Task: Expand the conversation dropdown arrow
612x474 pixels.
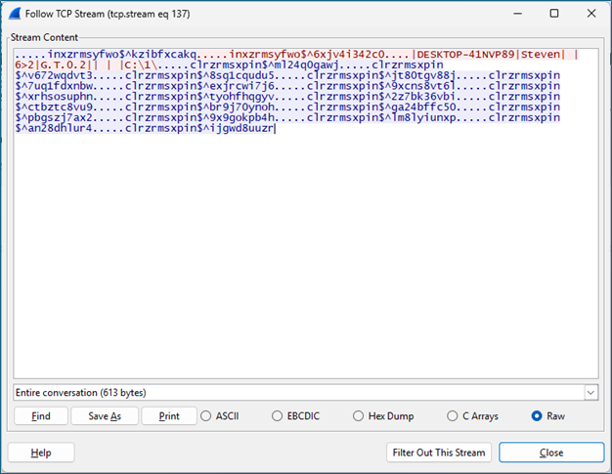Action: pyautogui.click(x=590, y=392)
